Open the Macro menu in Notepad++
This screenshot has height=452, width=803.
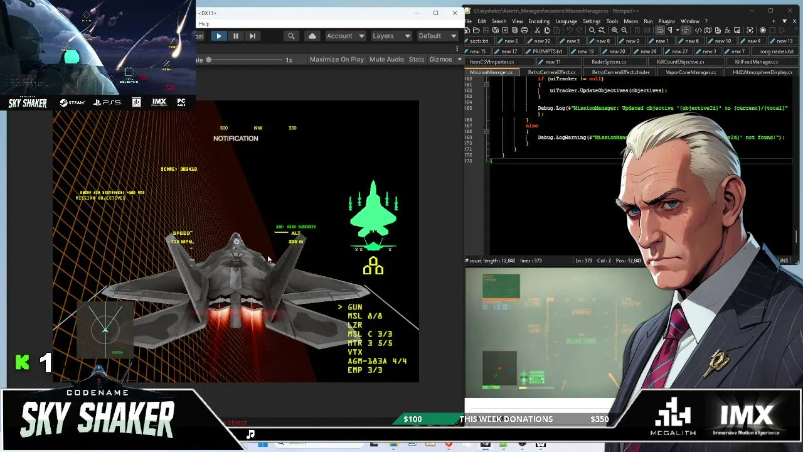click(630, 21)
